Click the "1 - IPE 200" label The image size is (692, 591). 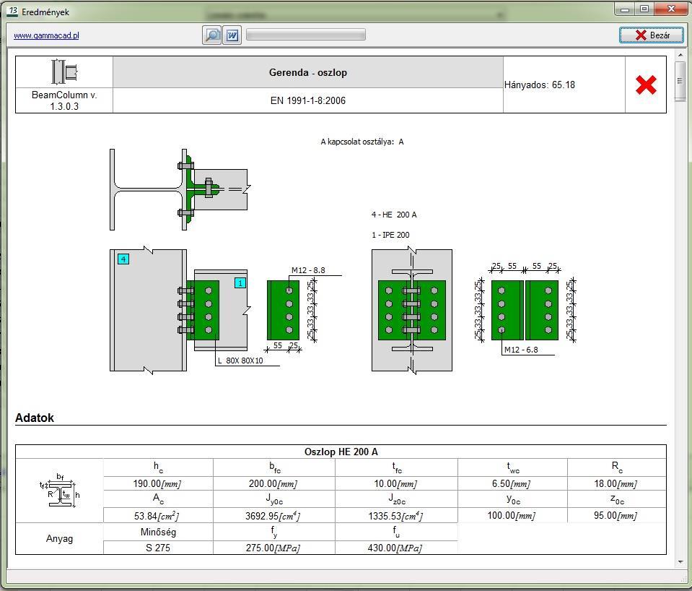pyautogui.click(x=390, y=235)
